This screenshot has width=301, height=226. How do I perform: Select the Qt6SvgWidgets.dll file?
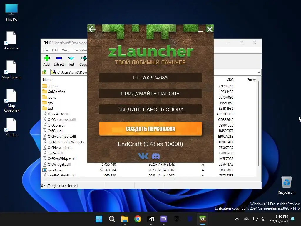(62, 159)
